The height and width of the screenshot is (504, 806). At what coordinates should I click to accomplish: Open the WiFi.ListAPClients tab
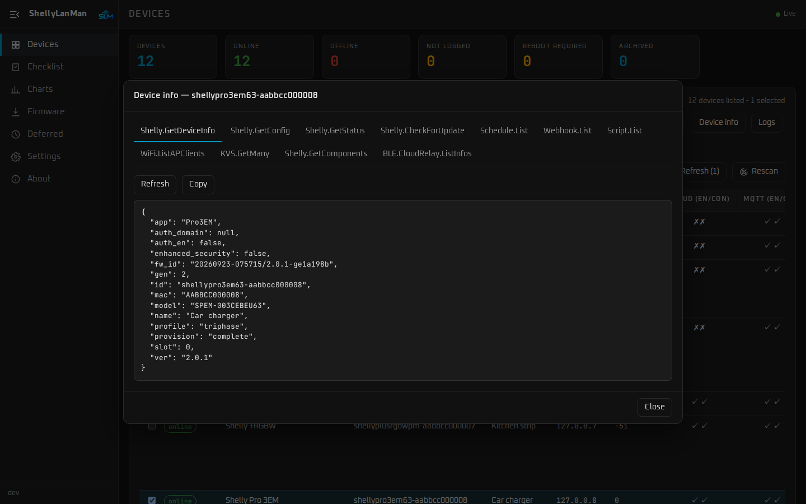coord(172,153)
